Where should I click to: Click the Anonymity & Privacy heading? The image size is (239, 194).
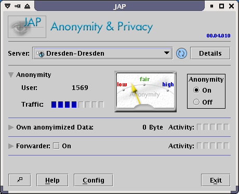pyautogui.click(x=102, y=27)
